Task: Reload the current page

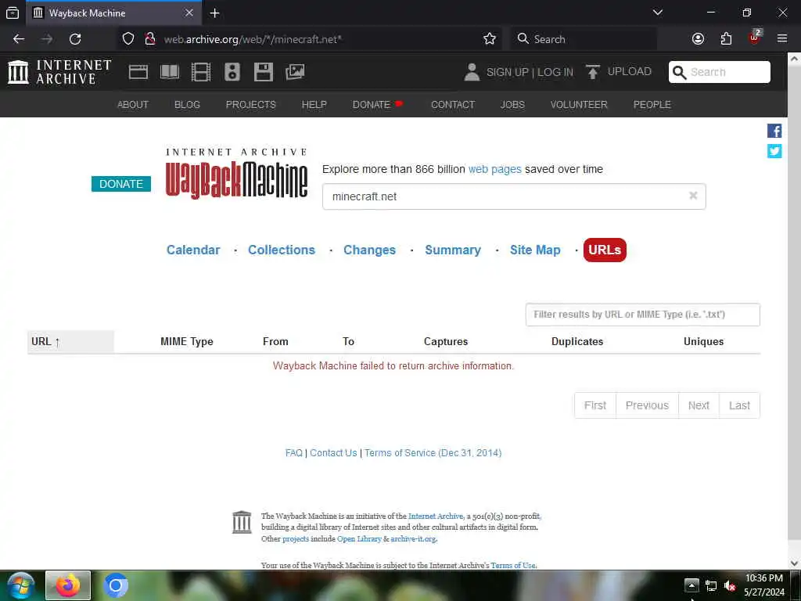Action: (x=75, y=39)
